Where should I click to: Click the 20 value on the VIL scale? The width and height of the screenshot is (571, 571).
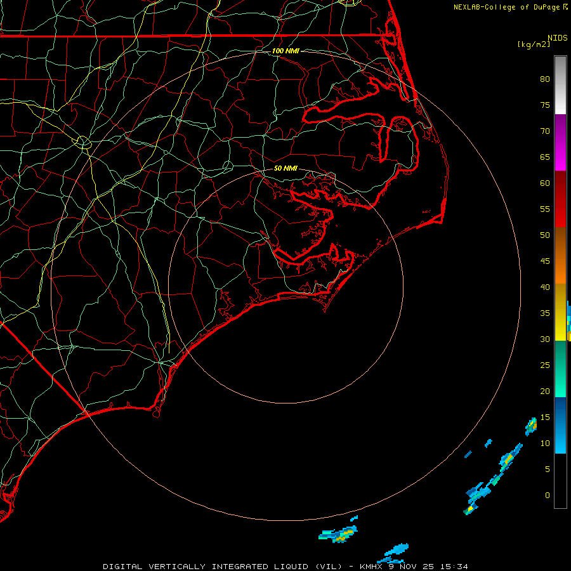coord(545,391)
